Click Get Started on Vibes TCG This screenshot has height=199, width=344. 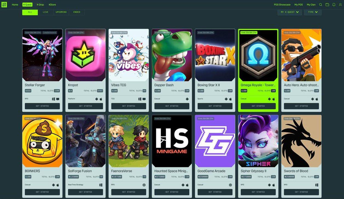[x=129, y=106]
